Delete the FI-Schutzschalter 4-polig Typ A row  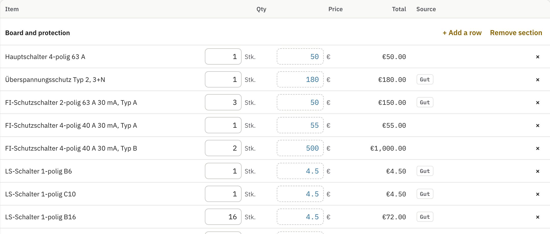pos(537,125)
